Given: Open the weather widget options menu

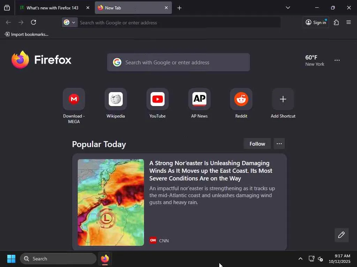Looking at the screenshot, I should 337,60.
